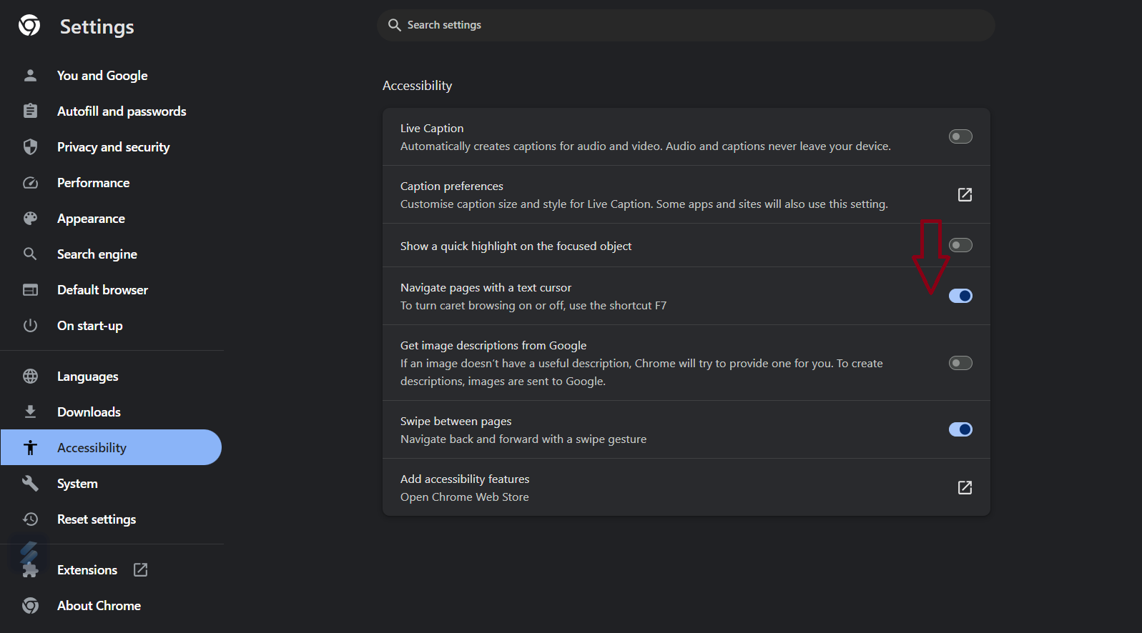
Task: Click the Extensions external link icon
Action: coord(141,569)
